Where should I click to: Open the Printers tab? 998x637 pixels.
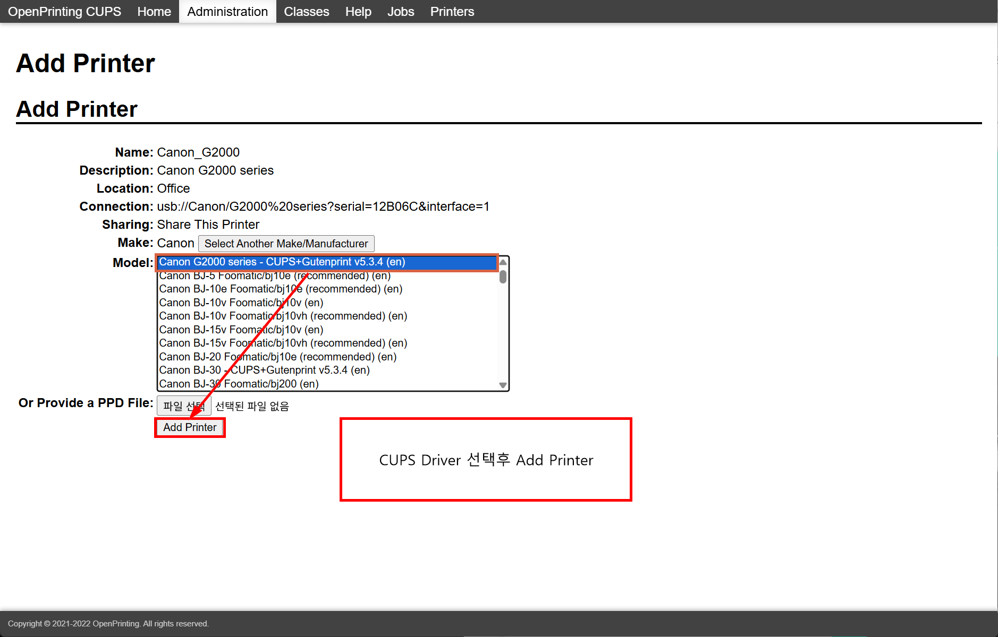pyautogui.click(x=452, y=12)
